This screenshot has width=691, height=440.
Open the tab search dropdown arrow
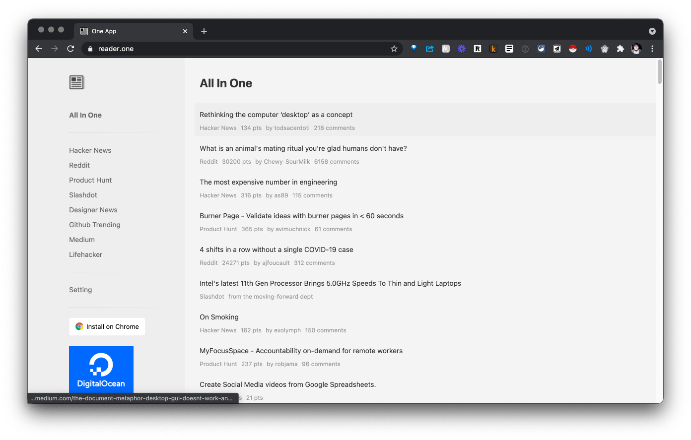click(652, 31)
